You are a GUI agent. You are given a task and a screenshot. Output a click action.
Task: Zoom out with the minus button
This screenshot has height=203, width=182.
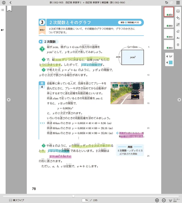coord(164,200)
